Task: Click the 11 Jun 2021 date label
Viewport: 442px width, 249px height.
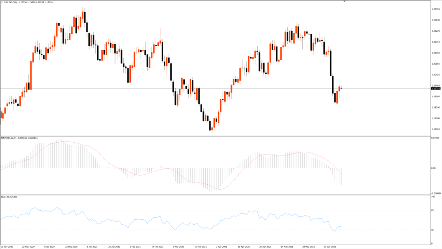Action: [330, 247]
